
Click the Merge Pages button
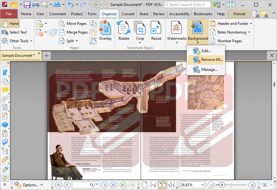[73, 32]
